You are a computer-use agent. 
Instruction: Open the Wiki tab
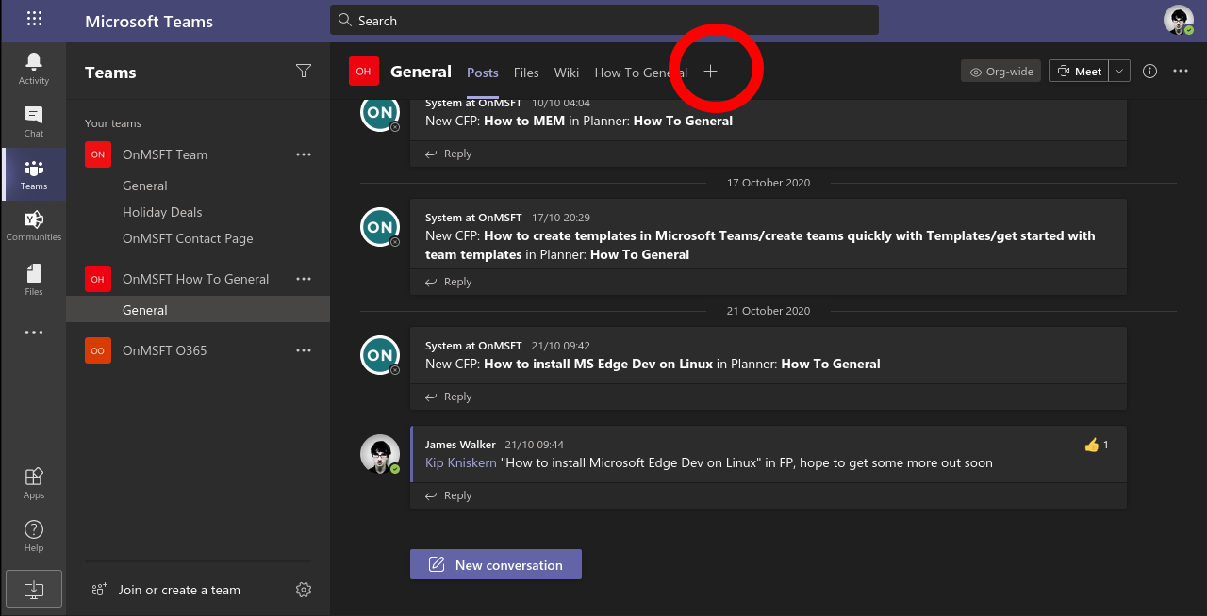click(x=567, y=73)
